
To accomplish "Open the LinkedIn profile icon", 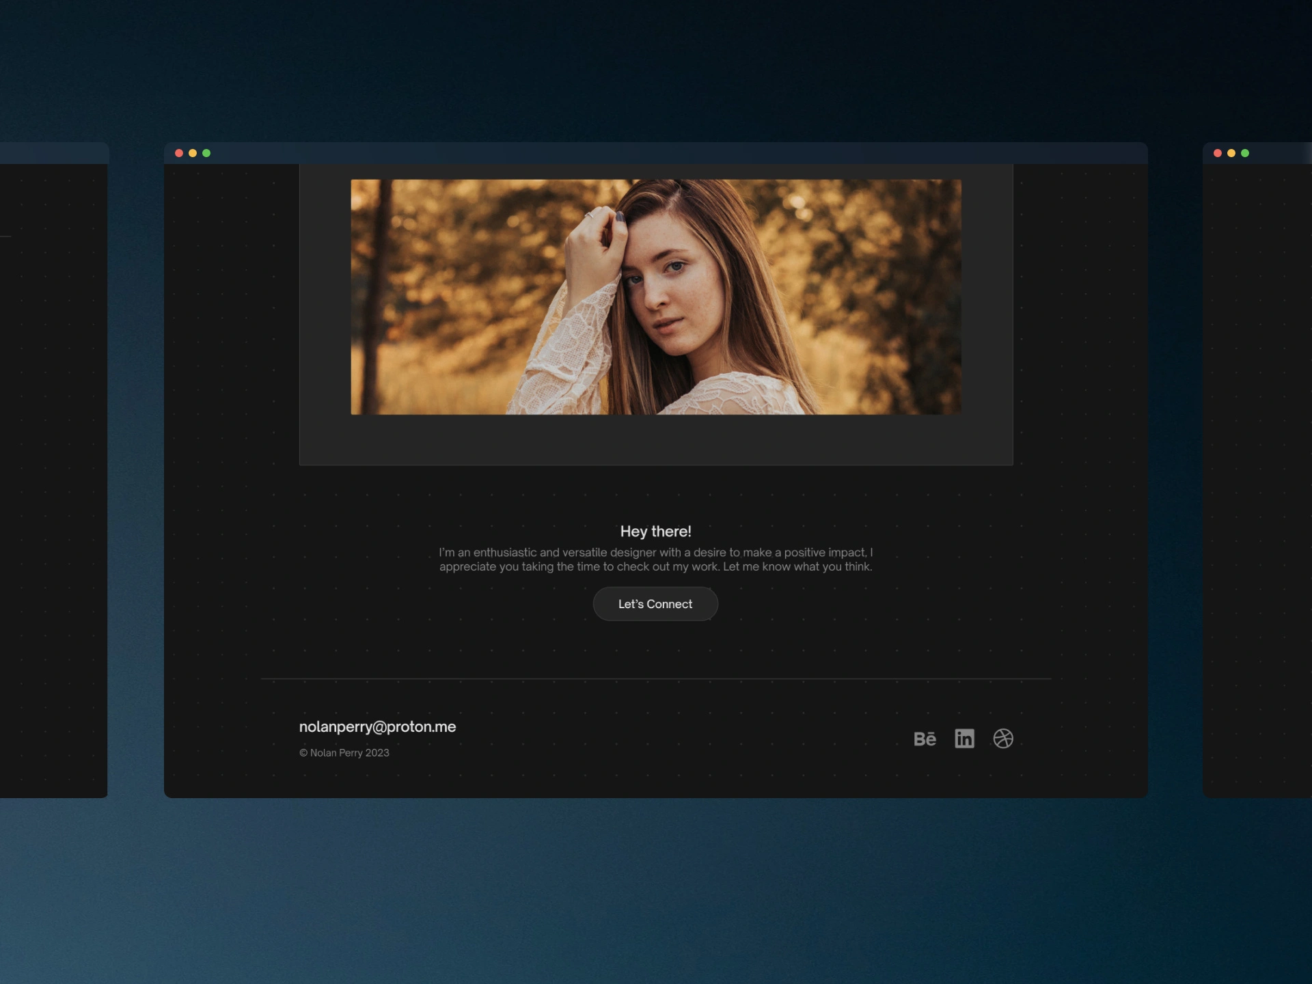I will 964,739.
